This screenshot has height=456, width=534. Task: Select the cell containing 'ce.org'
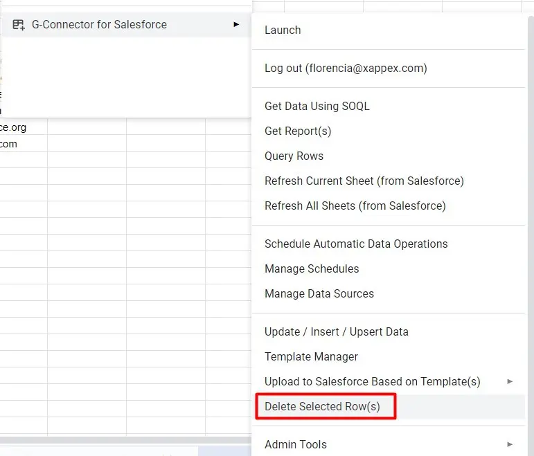point(24,127)
